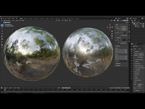This screenshot has width=145, height=109.
Task: Open the XYZ Euler rotation mode dropdown
Action: 121,61
